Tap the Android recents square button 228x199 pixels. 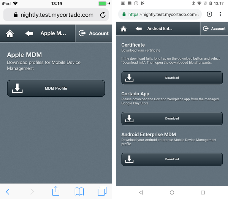click(x=203, y=193)
